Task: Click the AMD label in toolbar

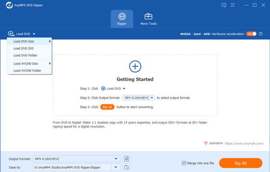Action: coord(207,34)
